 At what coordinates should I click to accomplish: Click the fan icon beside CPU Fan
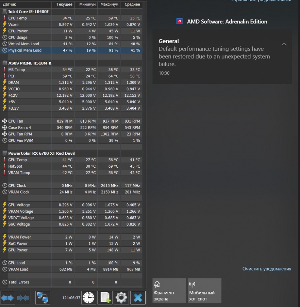(4, 121)
